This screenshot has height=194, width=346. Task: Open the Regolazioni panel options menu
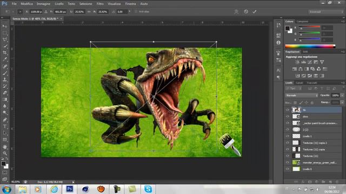tap(343, 52)
